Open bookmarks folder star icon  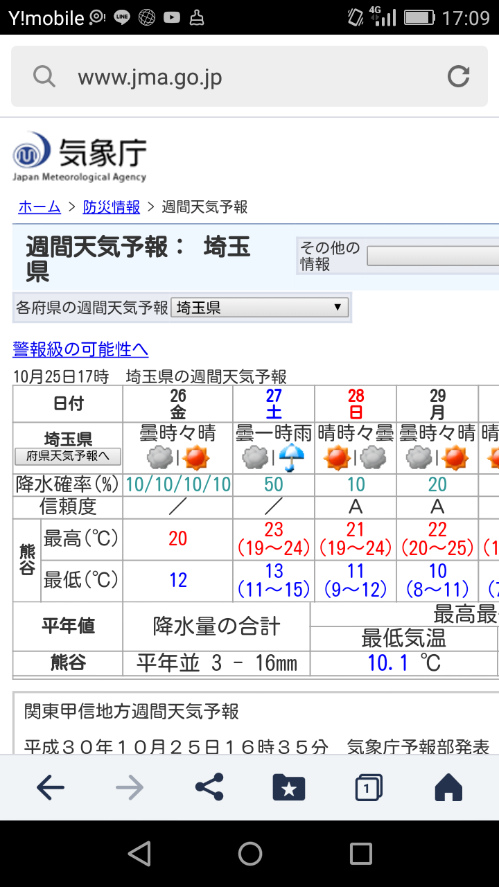[289, 787]
